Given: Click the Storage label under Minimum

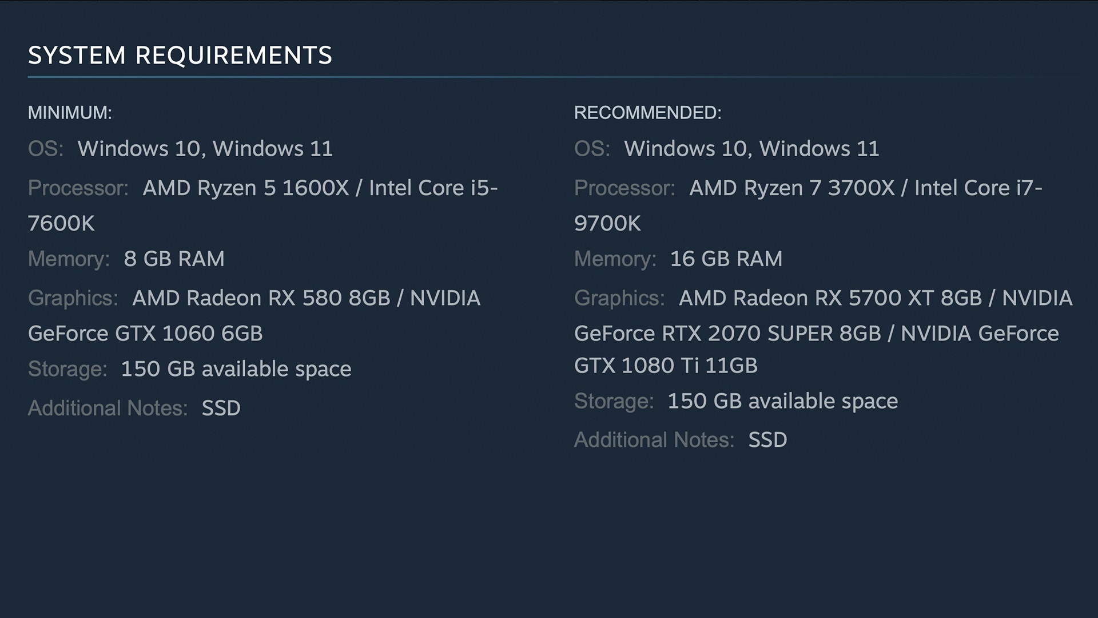Looking at the screenshot, I should pos(67,369).
